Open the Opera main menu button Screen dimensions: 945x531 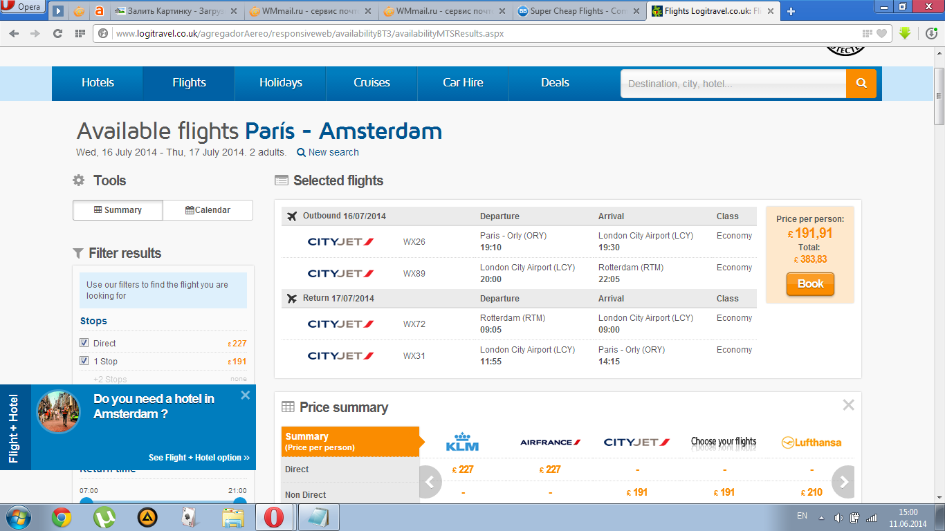click(23, 7)
